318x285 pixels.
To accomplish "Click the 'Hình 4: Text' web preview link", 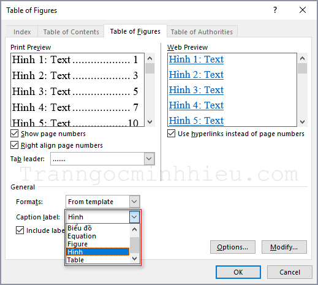I will [x=196, y=105].
